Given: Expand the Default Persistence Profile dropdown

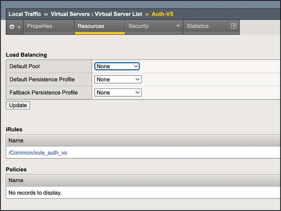Looking at the screenshot, I should [x=118, y=79].
